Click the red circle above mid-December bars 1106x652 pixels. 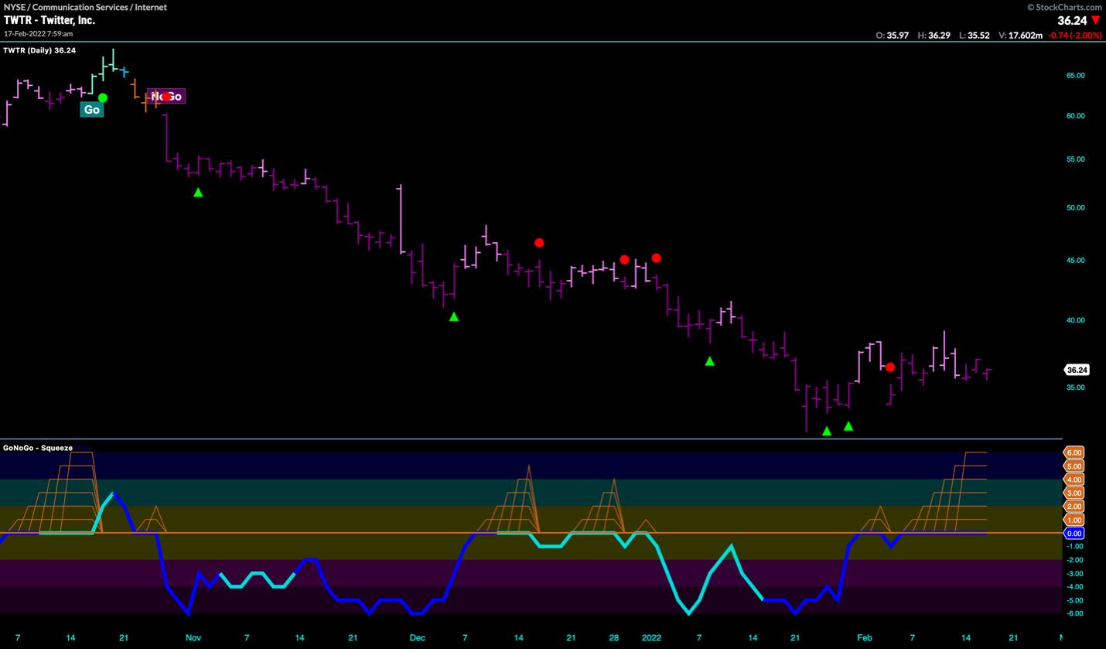point(539,243)
